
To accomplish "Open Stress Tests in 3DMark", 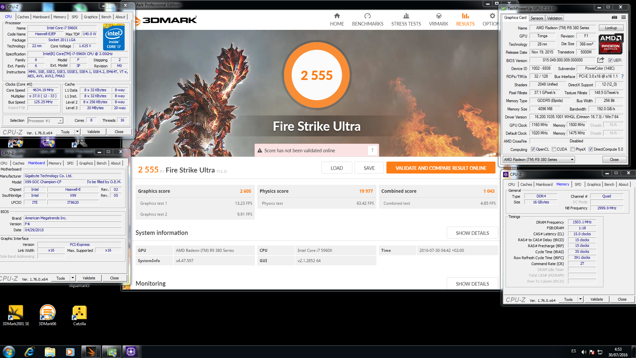I will click(406, 20).
